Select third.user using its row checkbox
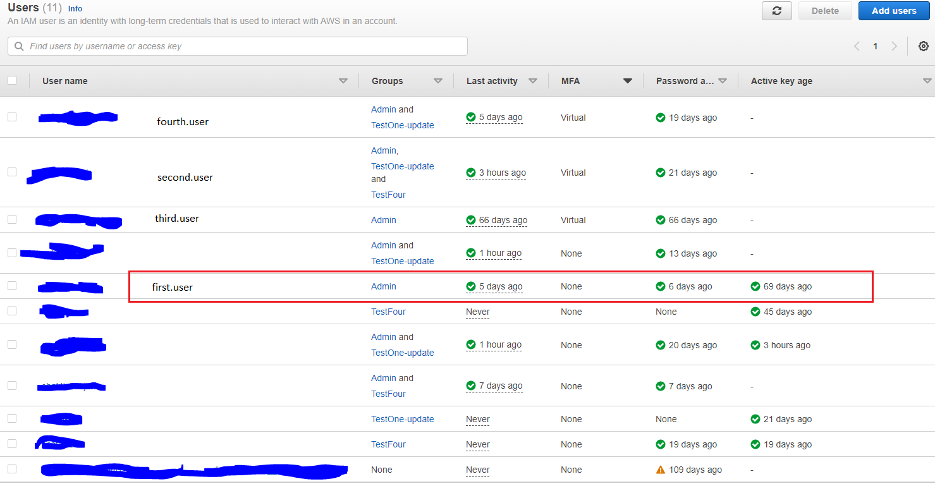 tap(11, 218)
